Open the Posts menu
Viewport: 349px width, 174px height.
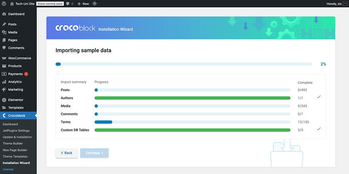(x=18, y=24)
